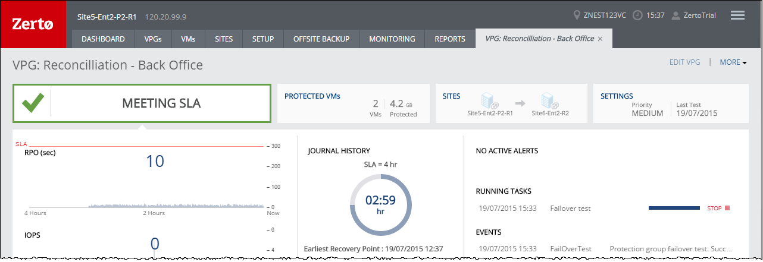Click the 15:37 time display
Viewport: 763px width, 262px height.
(x=655, y=15)
